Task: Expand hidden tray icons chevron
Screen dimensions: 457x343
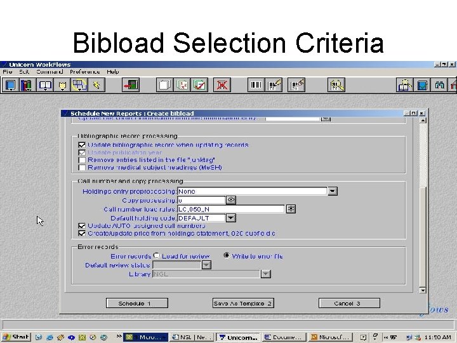Action: [x=386, y=337]
